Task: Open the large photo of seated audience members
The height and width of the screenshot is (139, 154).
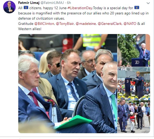Action: tap(68, 84)
